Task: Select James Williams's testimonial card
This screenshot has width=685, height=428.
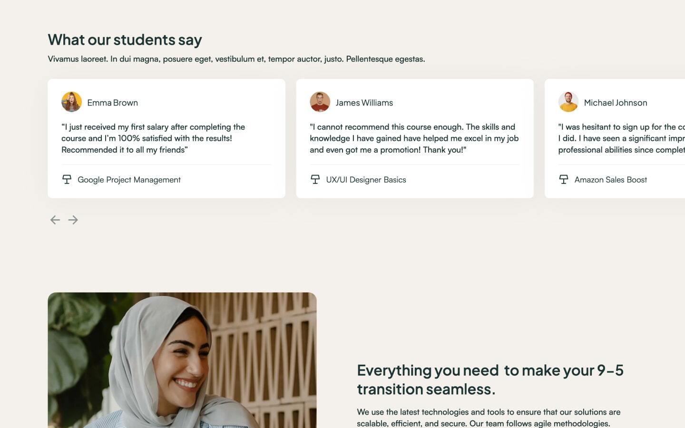Action: [415, 138]
